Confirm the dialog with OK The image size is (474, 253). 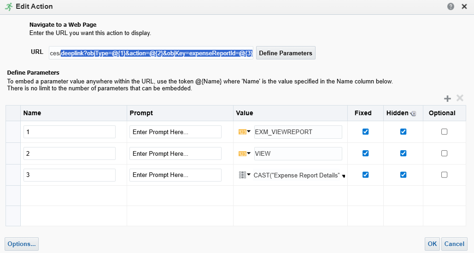click(x=432, y=244)
